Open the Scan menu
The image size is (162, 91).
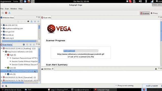point(7,9)
